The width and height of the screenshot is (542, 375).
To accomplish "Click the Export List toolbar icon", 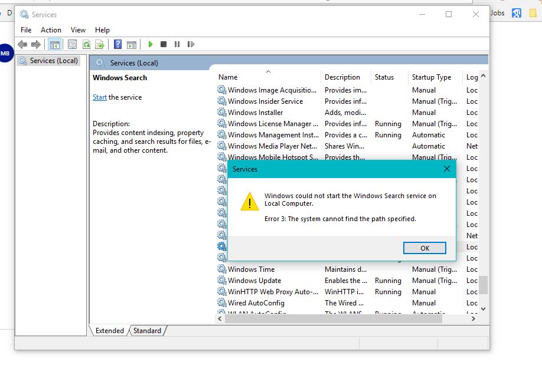I will 100,44.
